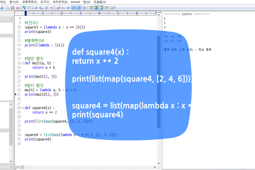Open the 프로젝트(P) menu
Viewport: 255px width, 170px height.
point(30,2)
